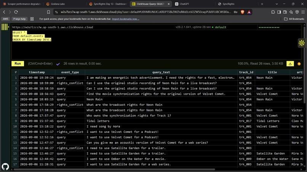Open the Brave Wallet icon
This screenshot has height=172, width=307.
pos(285,12)
